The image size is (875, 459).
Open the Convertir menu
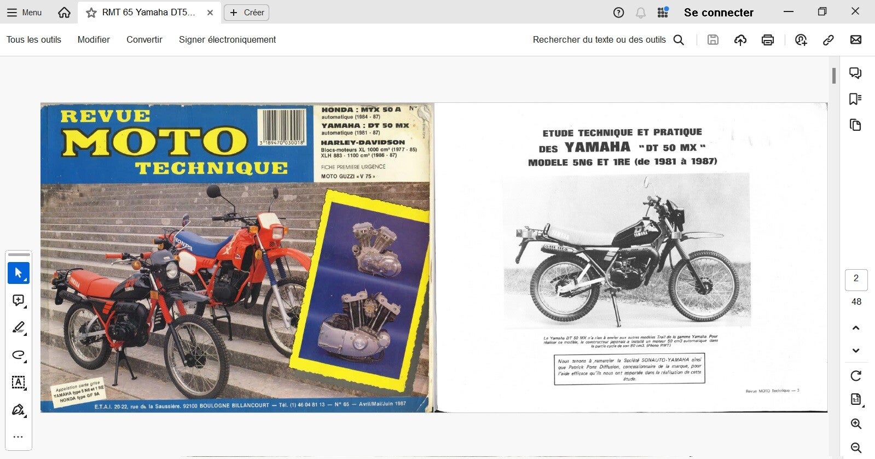pyautogui.click(x=144, y=39)
